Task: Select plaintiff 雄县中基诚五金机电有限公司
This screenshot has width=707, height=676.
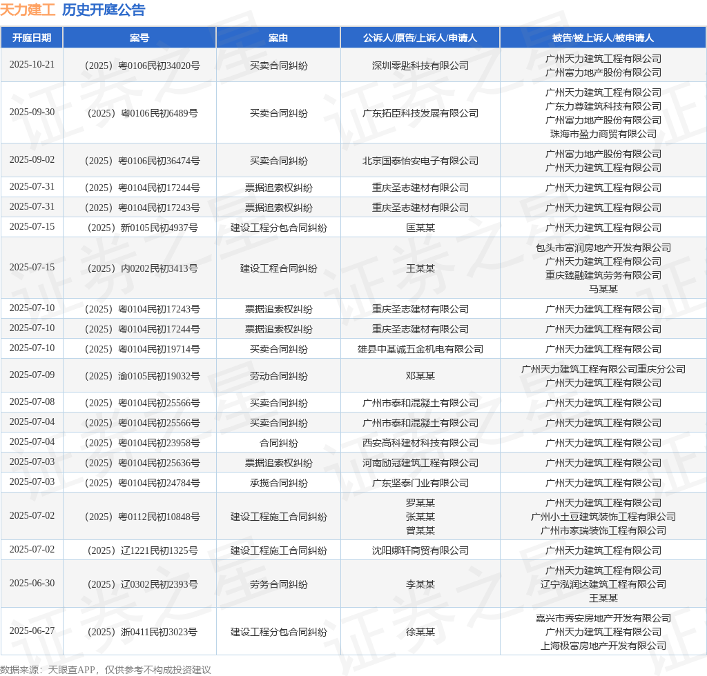Action: pos(420,349)
